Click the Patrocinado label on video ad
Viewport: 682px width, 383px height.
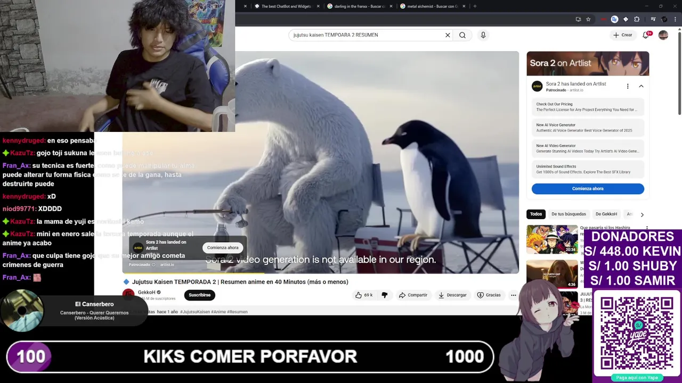[x=140, y=265]
